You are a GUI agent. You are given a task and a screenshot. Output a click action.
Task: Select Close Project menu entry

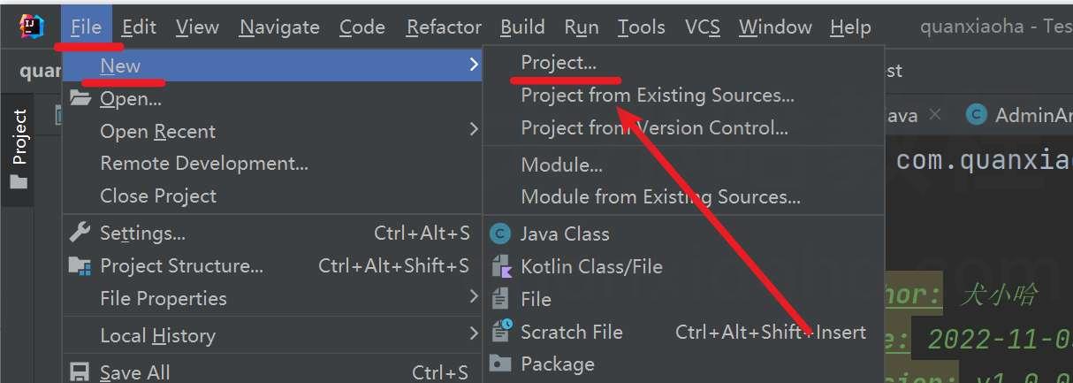(x=158, y=196)
